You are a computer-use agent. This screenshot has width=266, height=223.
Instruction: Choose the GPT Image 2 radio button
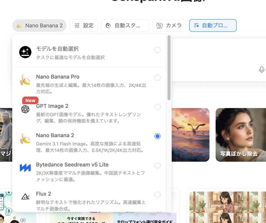[157, 107]
